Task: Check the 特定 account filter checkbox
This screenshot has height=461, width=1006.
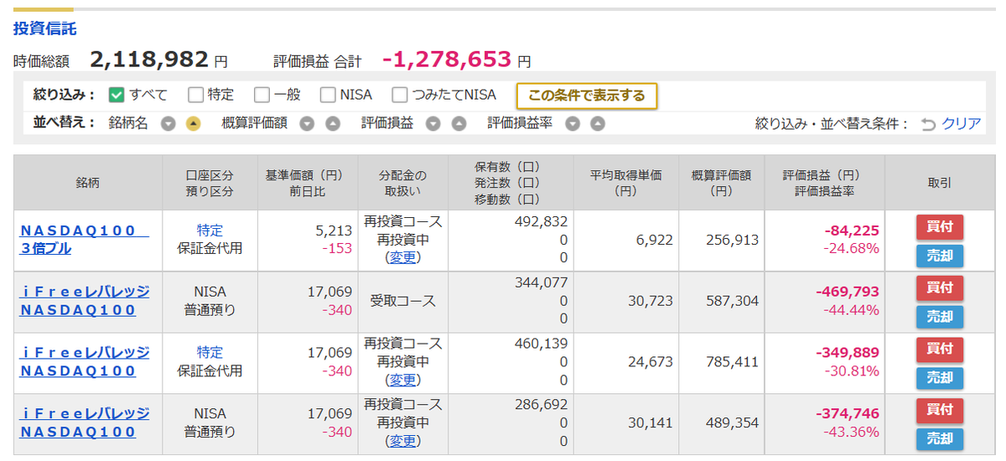Action: (x=195, y=95)
